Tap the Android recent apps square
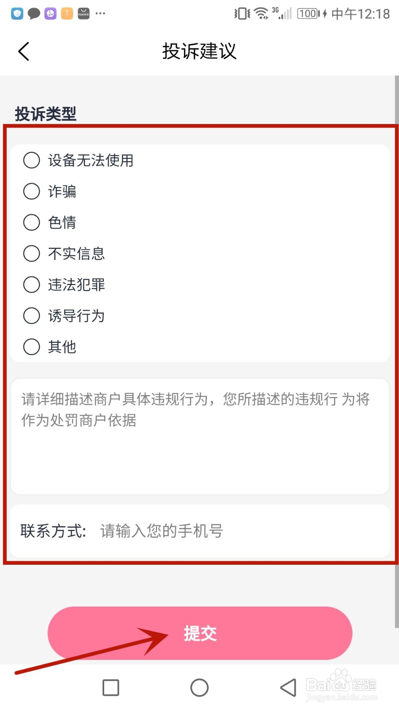Image resolution: width=399 pixels, height=711 pixels. click(111, 687)
